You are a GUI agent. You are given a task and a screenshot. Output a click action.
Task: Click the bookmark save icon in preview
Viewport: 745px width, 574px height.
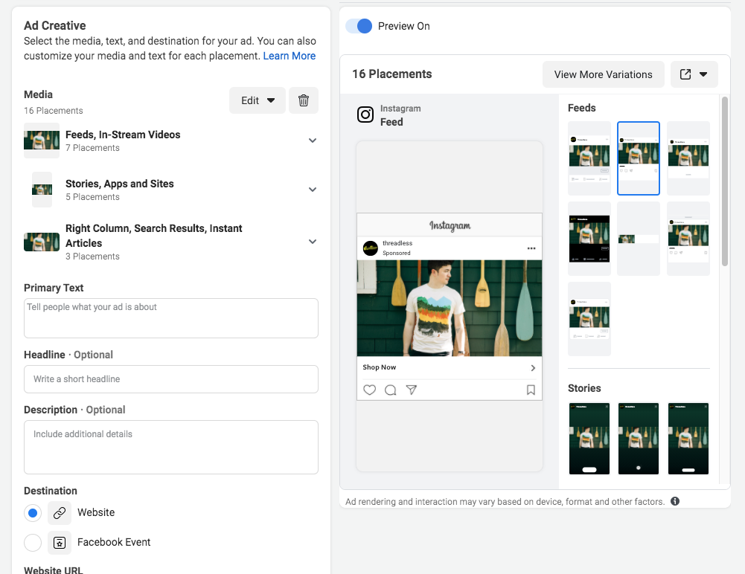pos(531,390)
